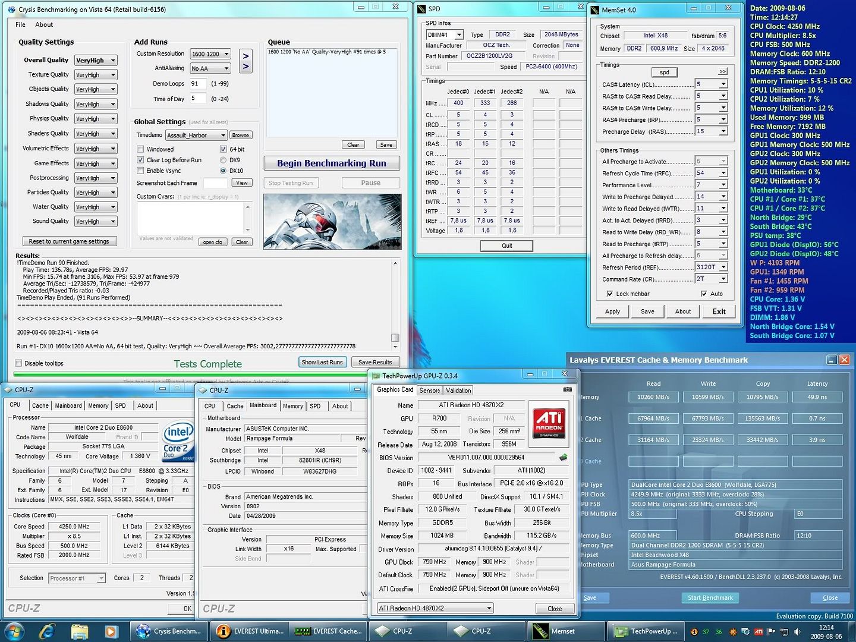Toggle Lock mchbar checkbox in Memset

click(x=609, y=294)
